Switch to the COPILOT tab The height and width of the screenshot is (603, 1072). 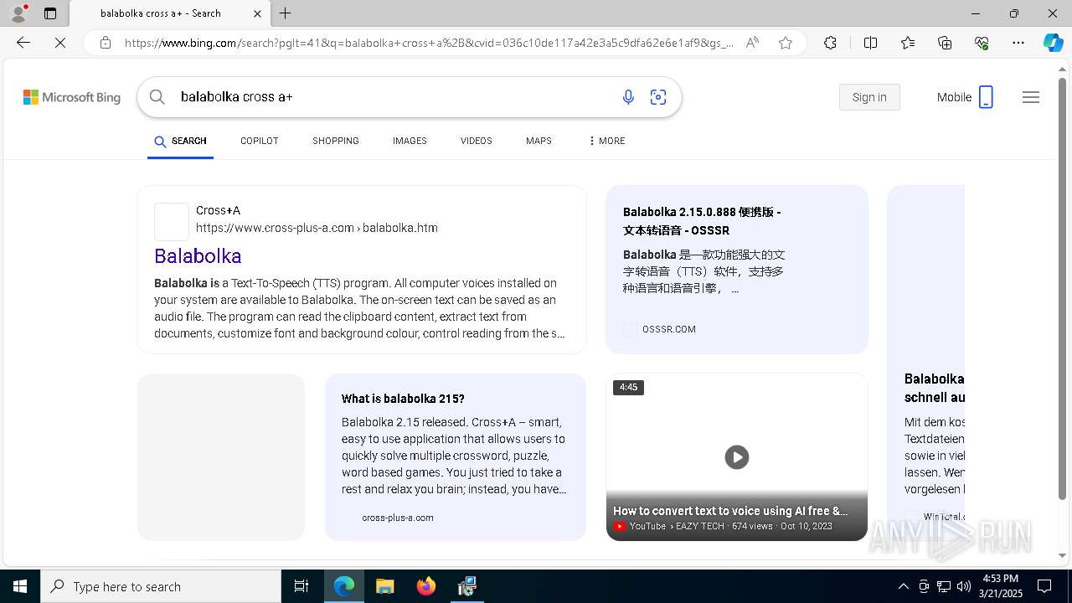point(260,141)
